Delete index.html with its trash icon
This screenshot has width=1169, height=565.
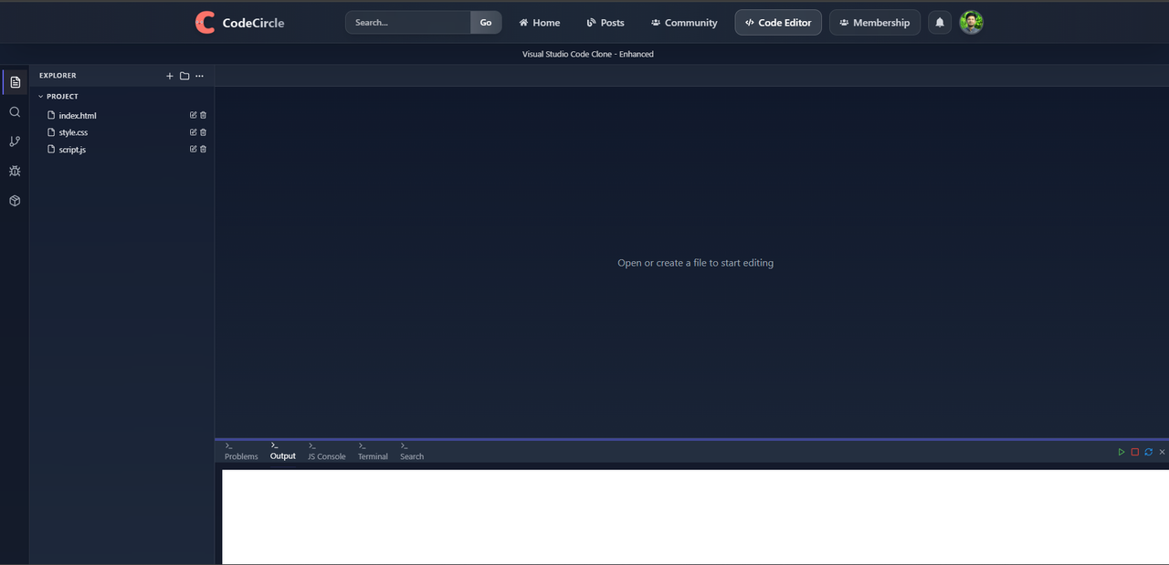pos(203,115)
